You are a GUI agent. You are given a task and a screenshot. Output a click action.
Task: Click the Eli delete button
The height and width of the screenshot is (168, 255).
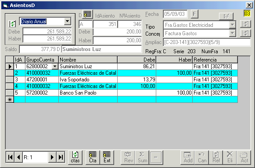[x=230, y=157]
